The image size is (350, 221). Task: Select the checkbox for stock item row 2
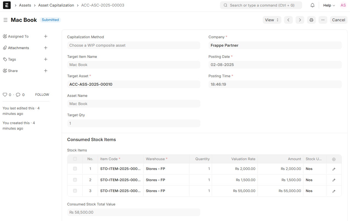coord(75,180)
